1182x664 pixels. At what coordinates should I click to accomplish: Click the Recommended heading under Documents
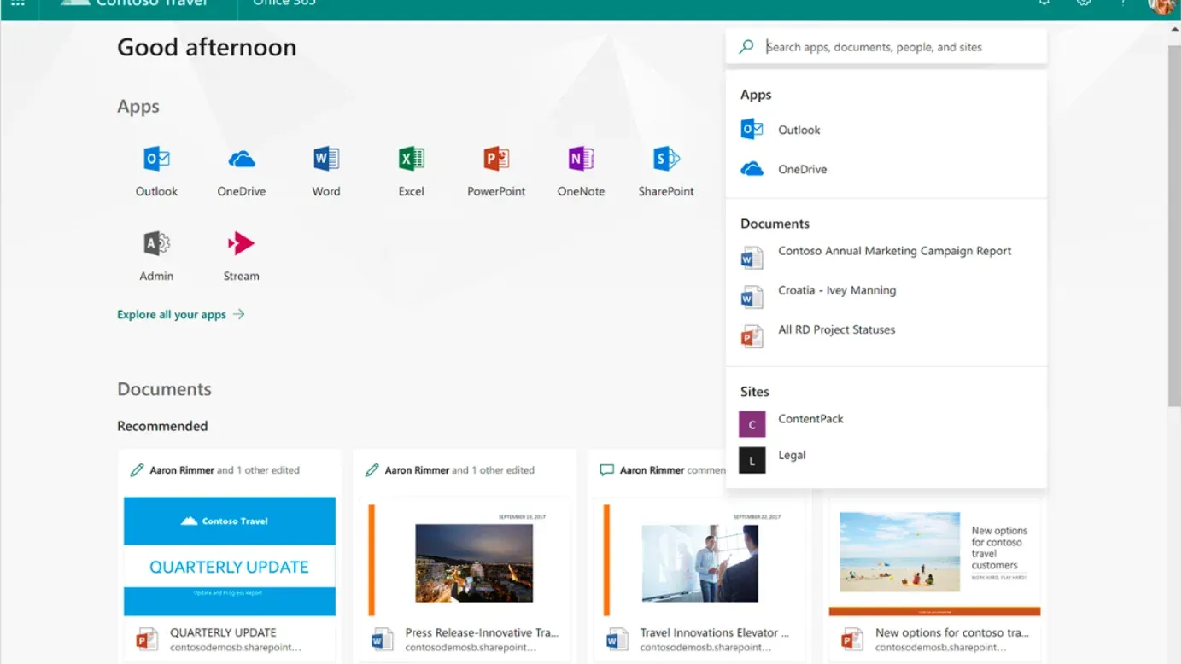(162, 426)
